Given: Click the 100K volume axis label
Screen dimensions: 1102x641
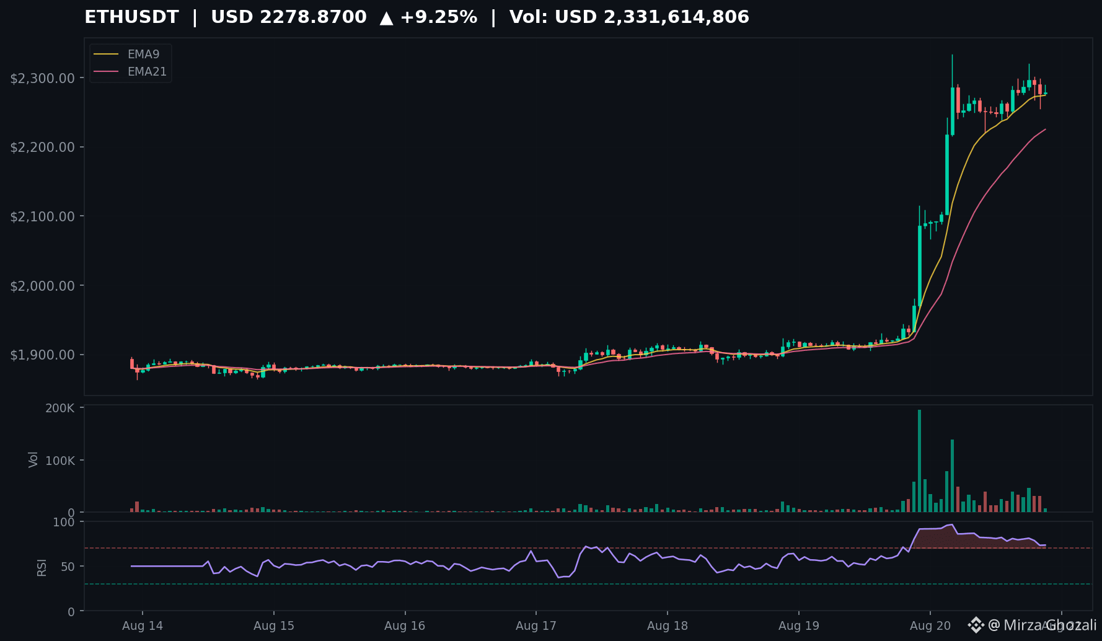Looking at the screenshot, I should [60, 461].
